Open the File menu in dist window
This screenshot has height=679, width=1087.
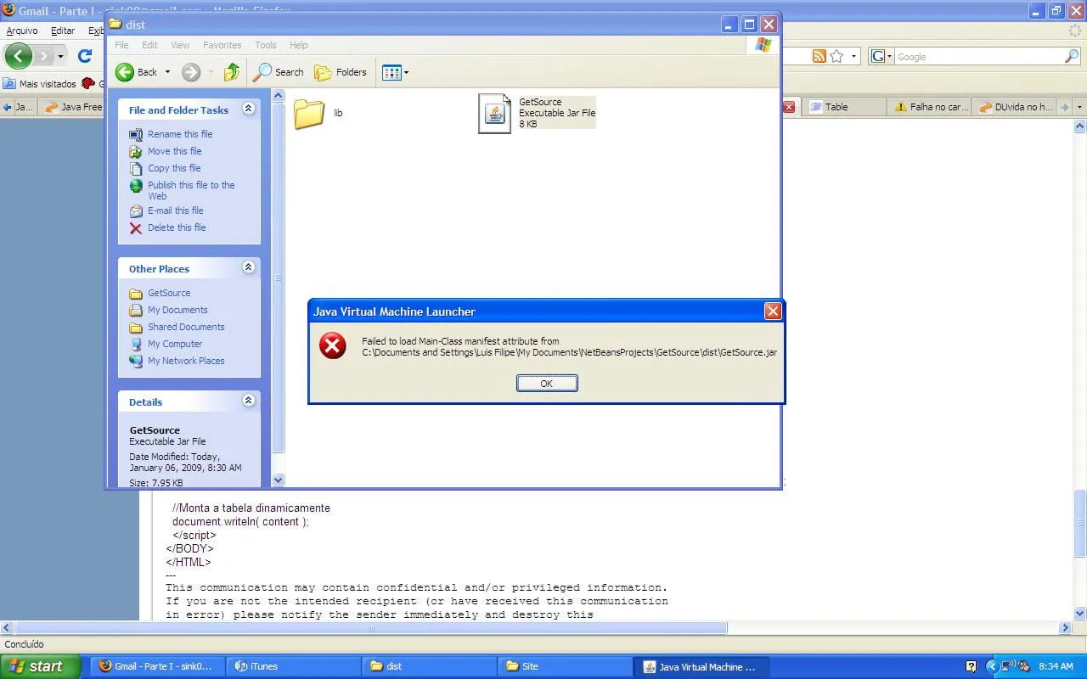121,45
